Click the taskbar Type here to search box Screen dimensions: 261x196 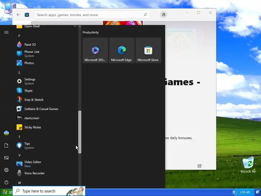[49, 191]
